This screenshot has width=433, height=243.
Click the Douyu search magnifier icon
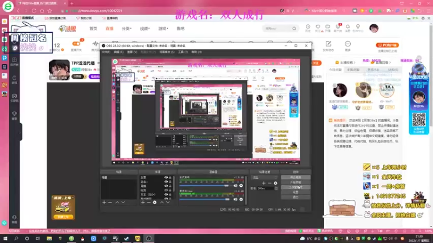(x=294, y=29)
